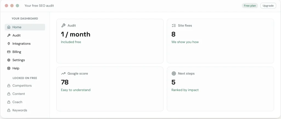Click the Settings gear icon
The image size is (281, 119).
tap(9, 60)
